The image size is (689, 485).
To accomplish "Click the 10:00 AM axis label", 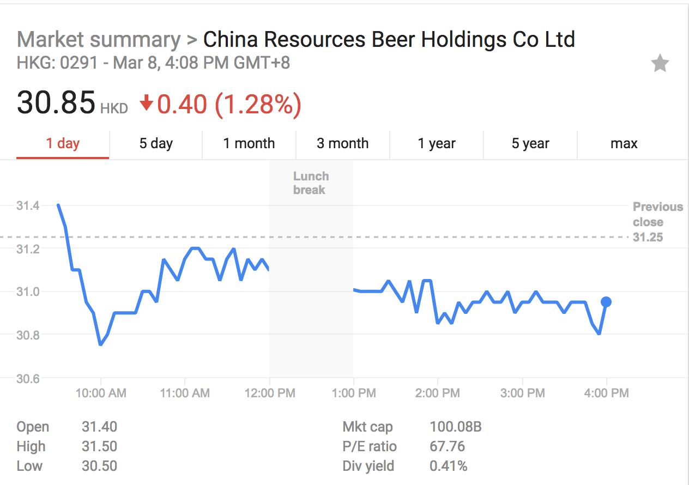I will point(101,393).
